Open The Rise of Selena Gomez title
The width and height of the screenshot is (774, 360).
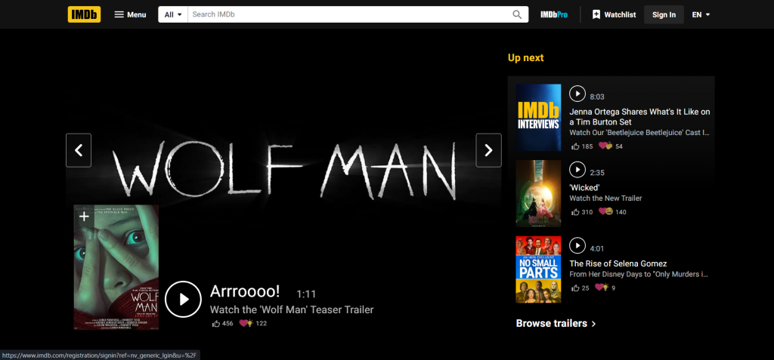(618, 263)
